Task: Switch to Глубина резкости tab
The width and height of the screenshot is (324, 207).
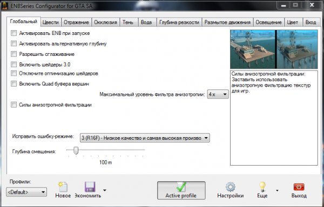Action: (x=179, y=22)
